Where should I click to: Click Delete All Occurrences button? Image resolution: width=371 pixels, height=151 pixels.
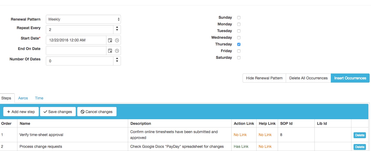click(x=309, y=78)
